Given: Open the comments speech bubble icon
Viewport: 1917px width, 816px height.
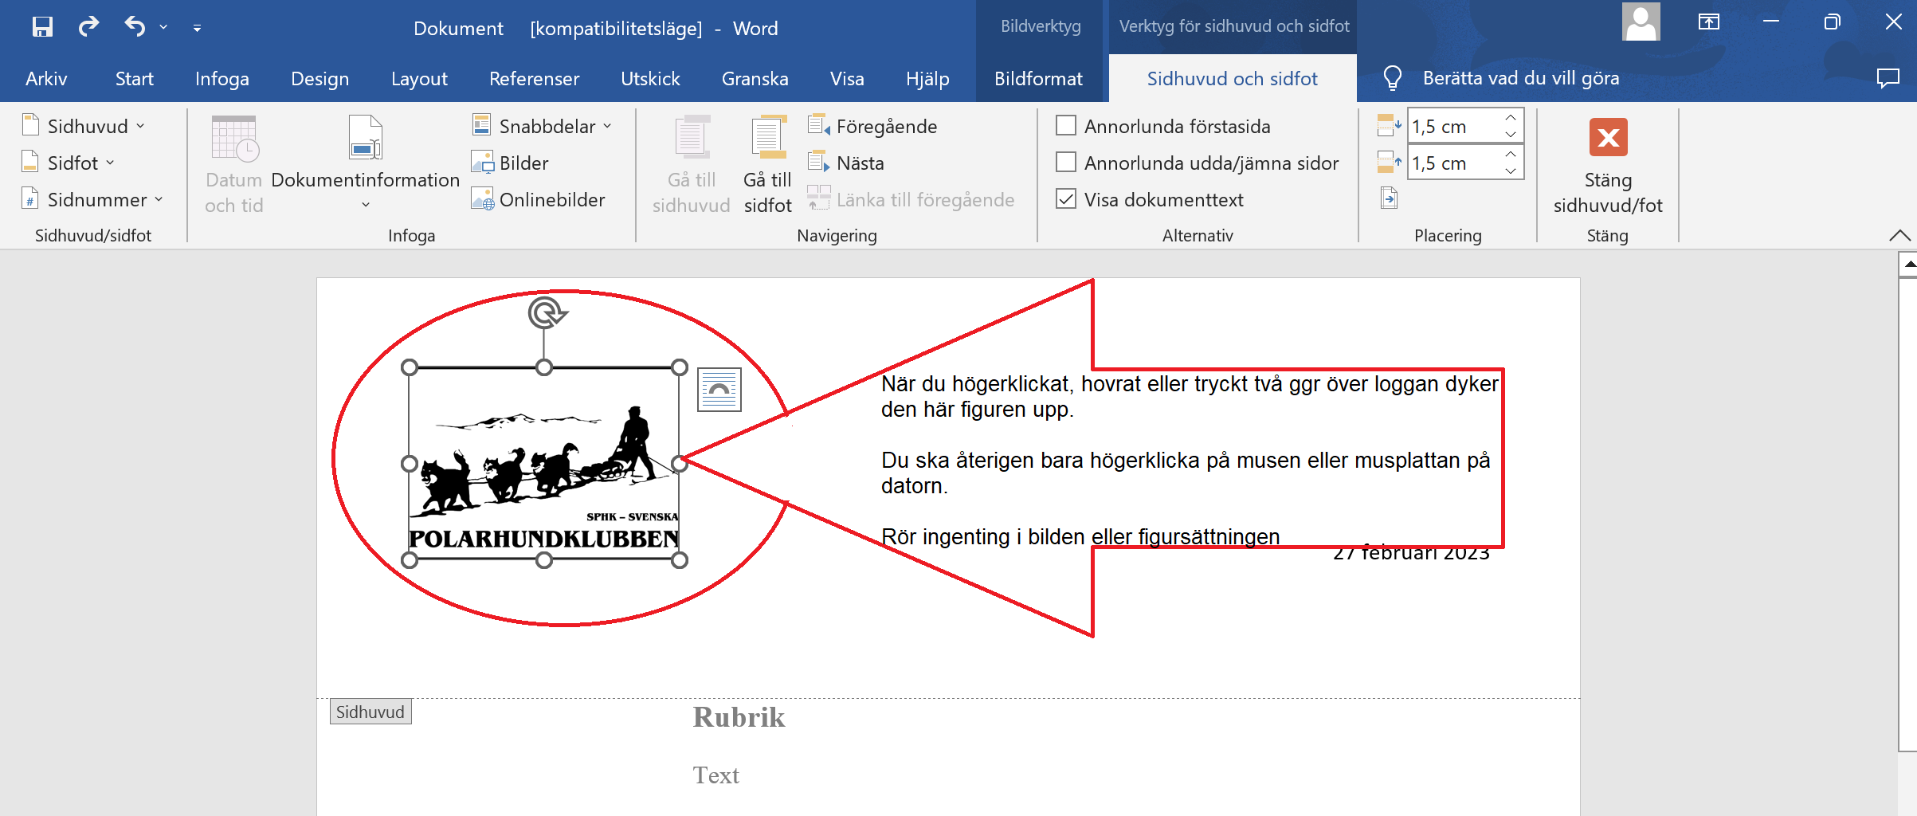Looking at the screenshot, I should pos(1888,78).
